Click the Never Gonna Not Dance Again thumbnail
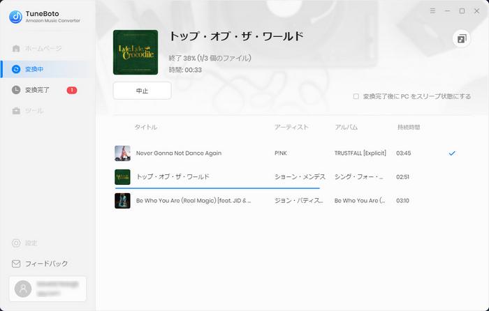The width and height of the screenshot is (489, 311). (122, 153)
